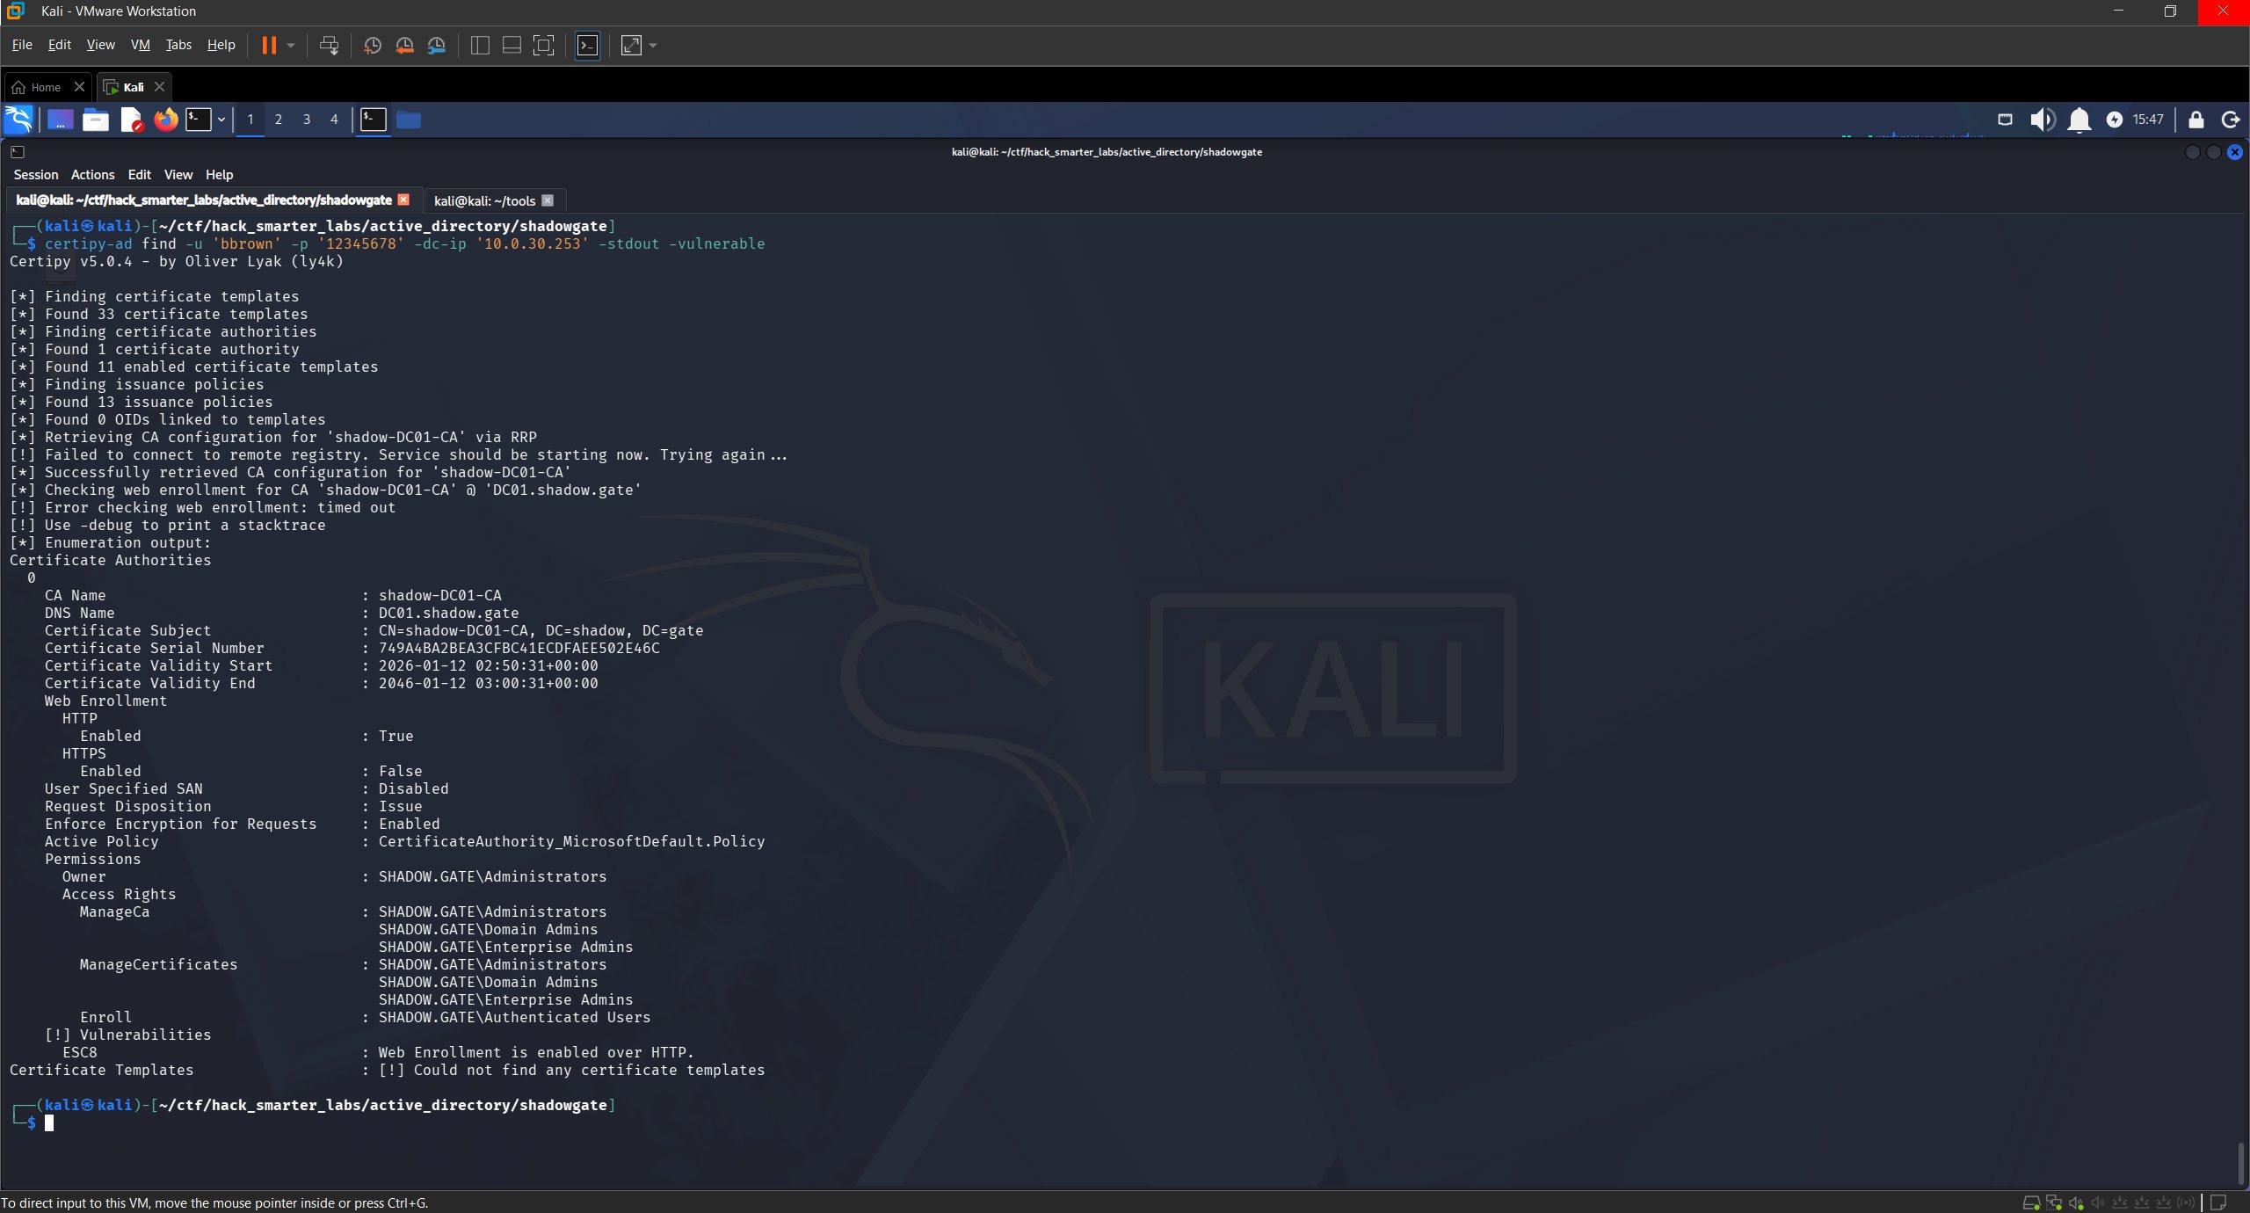Open the power options dropdown arrow beside pause
The image size is (2250, 1213).
pos(291,45)
